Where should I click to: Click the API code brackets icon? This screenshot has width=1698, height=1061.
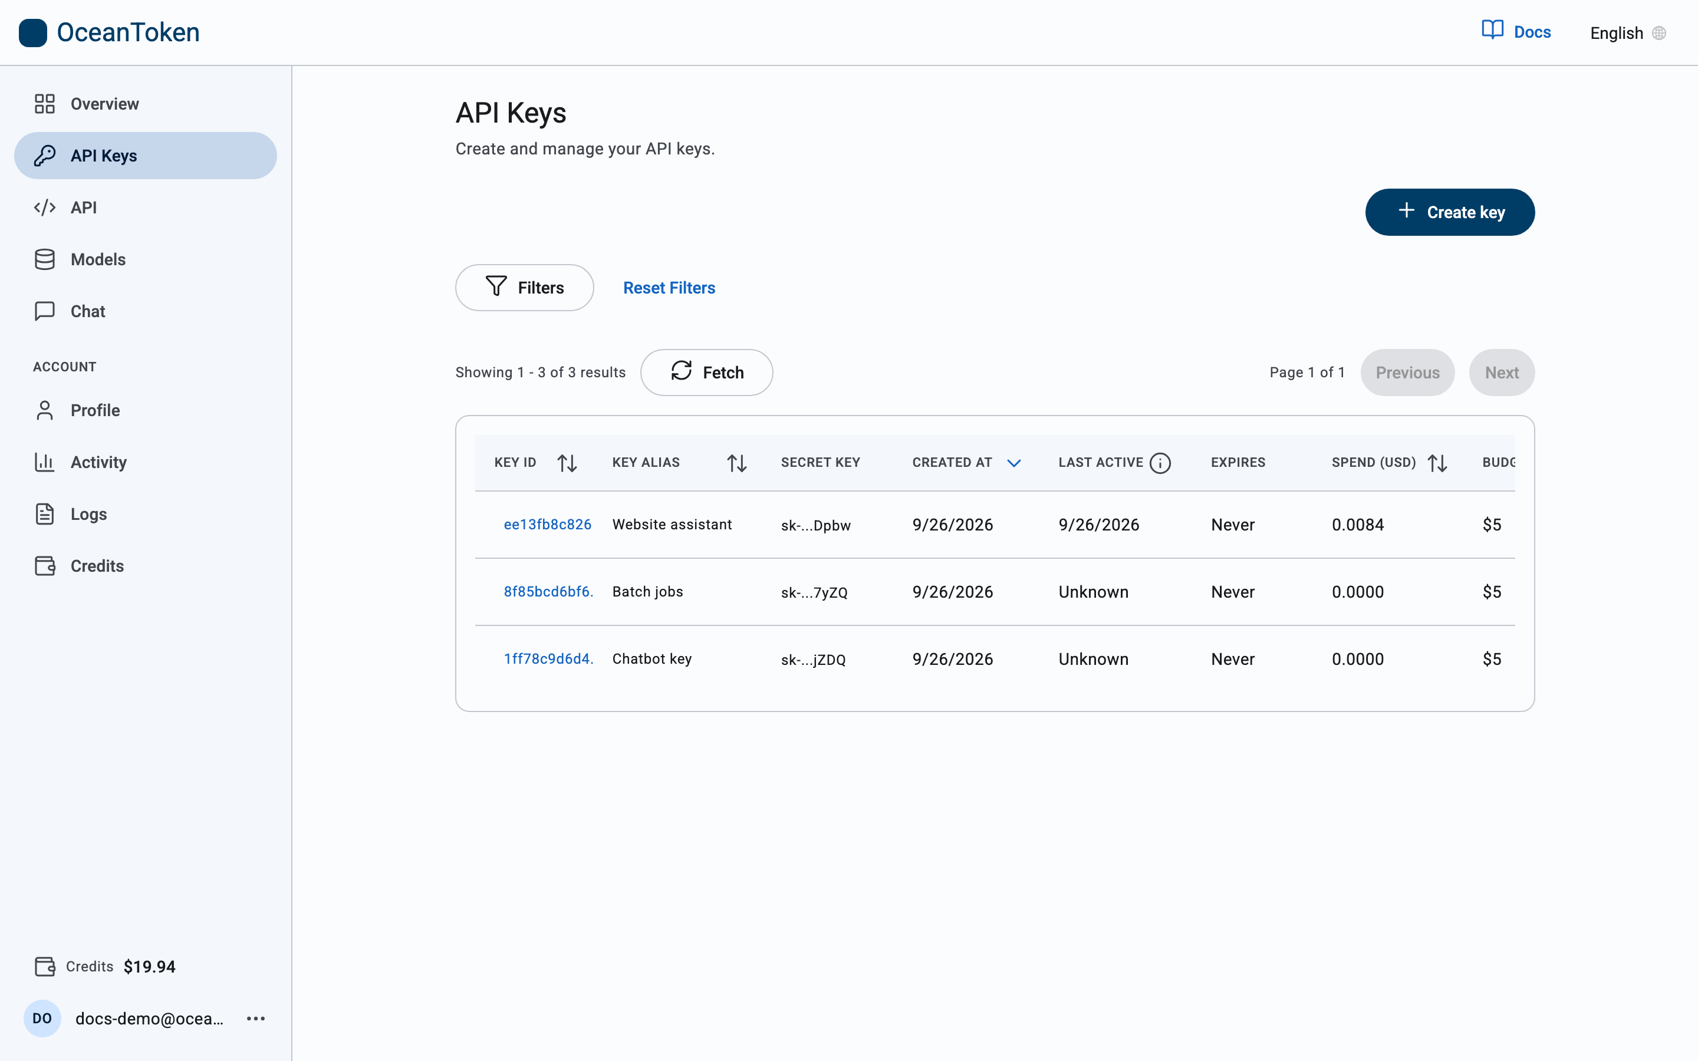pyautogui.click(x=45, y=207)
